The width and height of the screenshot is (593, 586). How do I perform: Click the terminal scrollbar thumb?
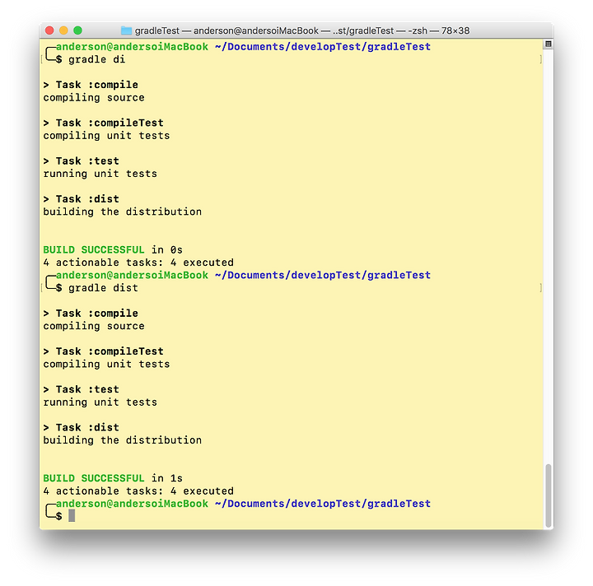click(x=548, y=495)
